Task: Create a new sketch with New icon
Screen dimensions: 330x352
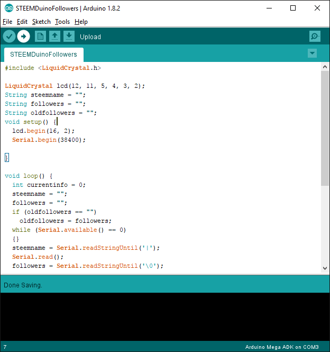Action: [x=40, y=37]
